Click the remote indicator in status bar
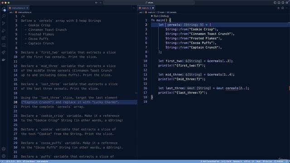290x163 pixels. click(x=2, y=161)
